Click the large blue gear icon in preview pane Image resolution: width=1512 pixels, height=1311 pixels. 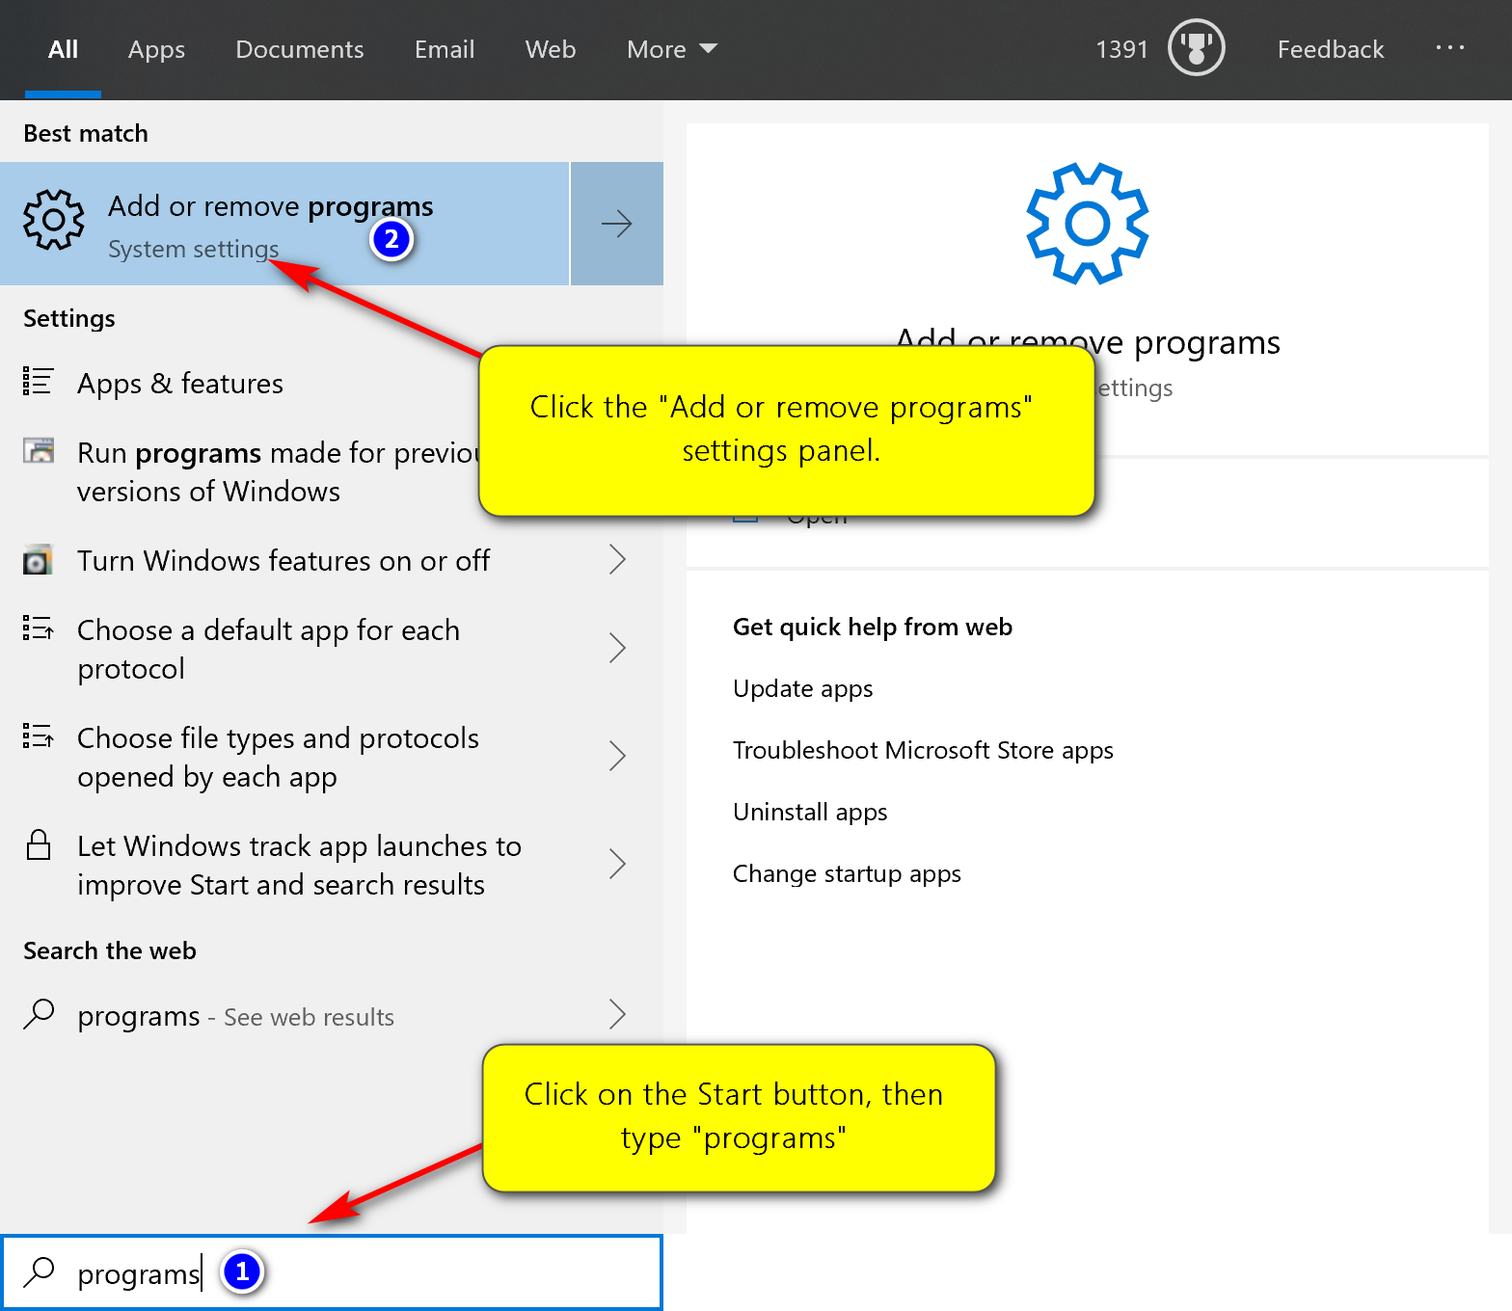click(x=1088, y=224)
